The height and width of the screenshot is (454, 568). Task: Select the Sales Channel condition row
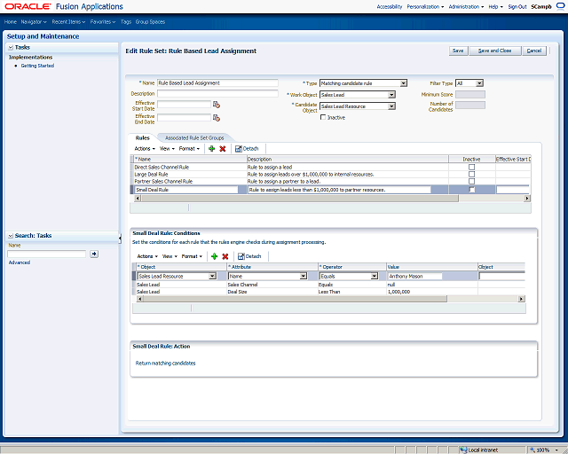click(x=328, y=285)
